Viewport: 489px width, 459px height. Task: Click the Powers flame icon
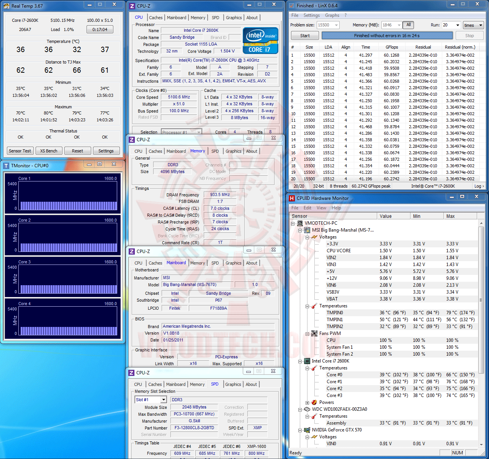(x=314, y=402)
